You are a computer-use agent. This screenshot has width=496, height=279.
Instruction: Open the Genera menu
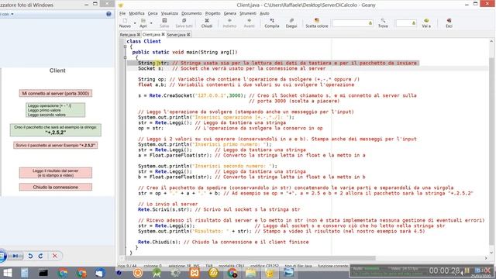point(230,13)
